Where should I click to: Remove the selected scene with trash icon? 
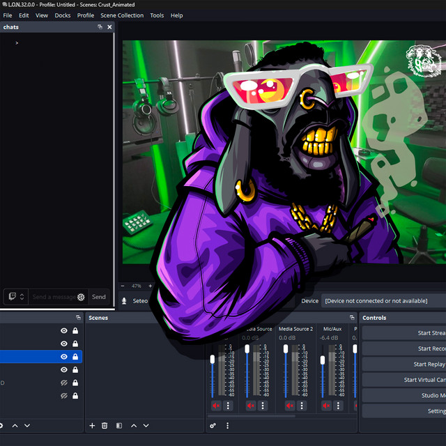(x=105, y=426)
